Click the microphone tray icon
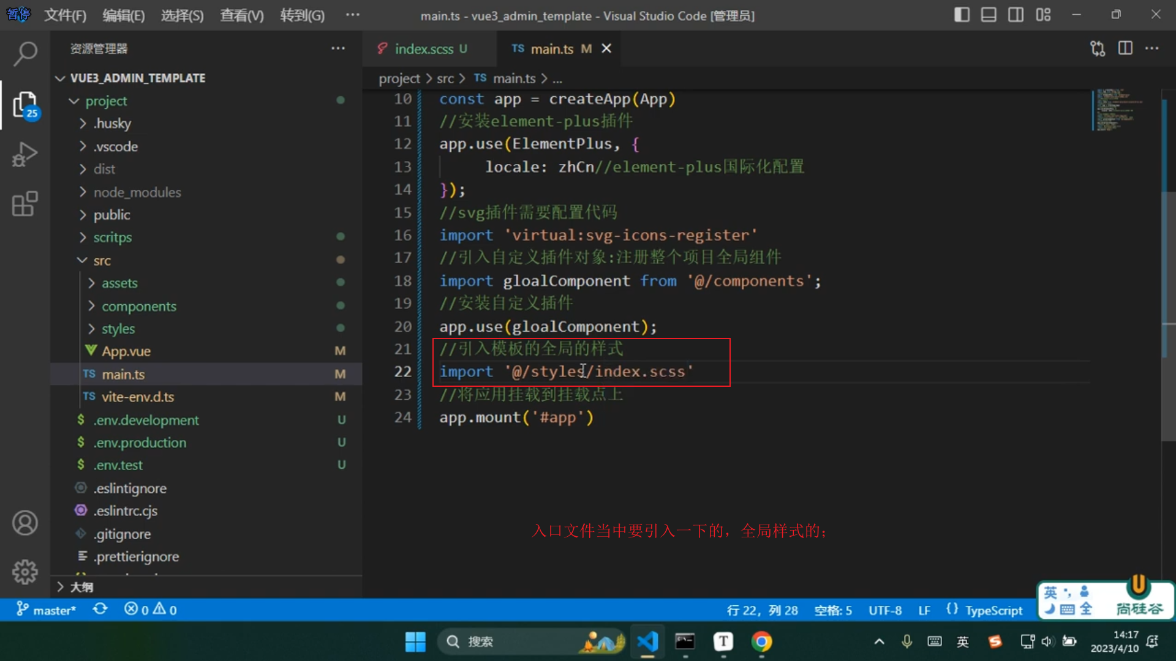The width and height of the screenshot is (1176, 661). click(x=907, y=641)
